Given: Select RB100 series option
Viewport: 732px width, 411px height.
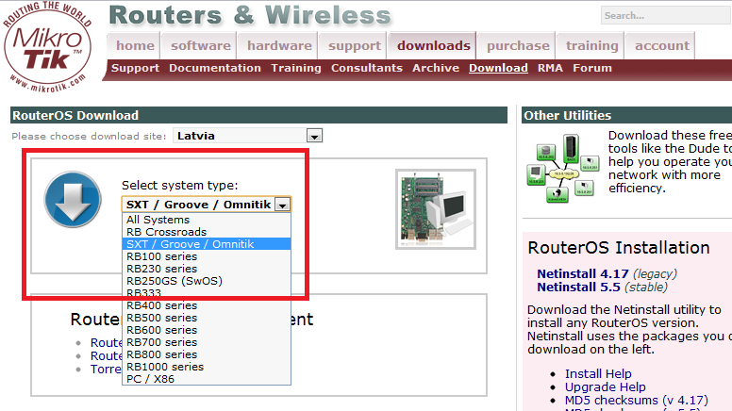Looking at the screenshot, I should coord(207,256).
